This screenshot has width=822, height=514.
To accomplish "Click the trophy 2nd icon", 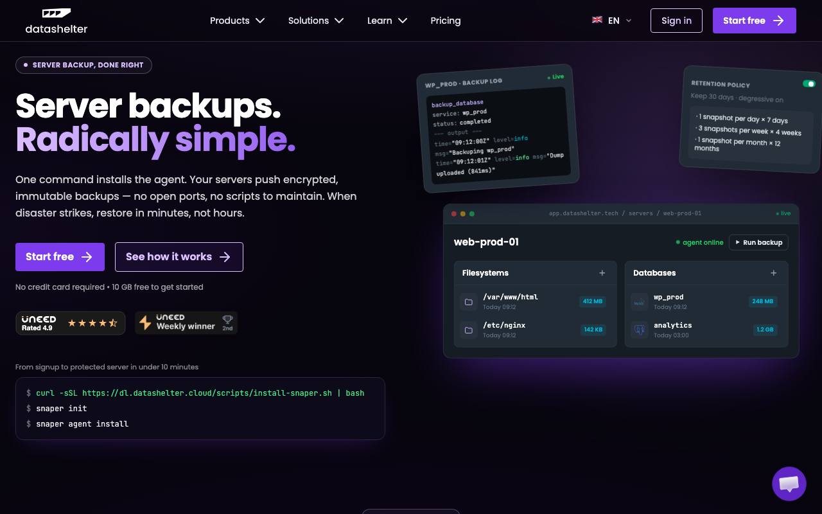I will (x=227, y=323).
